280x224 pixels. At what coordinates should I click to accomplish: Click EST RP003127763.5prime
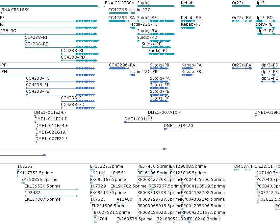pos(159,180)
